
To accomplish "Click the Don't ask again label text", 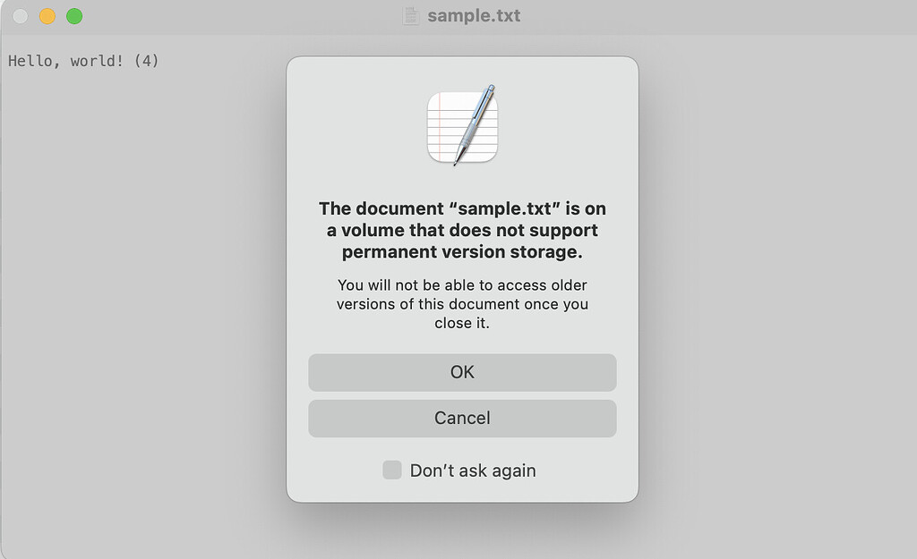I will pyautogui.click(x=473, y=470).
